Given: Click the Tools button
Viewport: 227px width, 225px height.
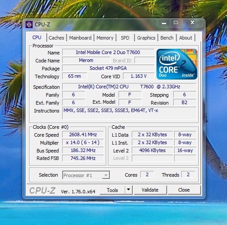Looking at the screenshot, I should point(112,190).
